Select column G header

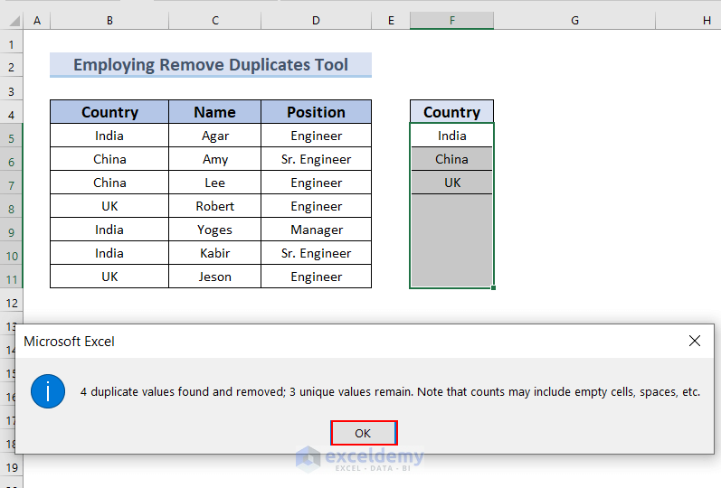coord(574,21)
